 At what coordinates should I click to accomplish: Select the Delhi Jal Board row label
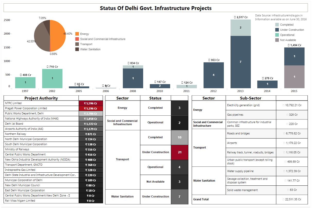pyautogui.click(x=14, y=124)
